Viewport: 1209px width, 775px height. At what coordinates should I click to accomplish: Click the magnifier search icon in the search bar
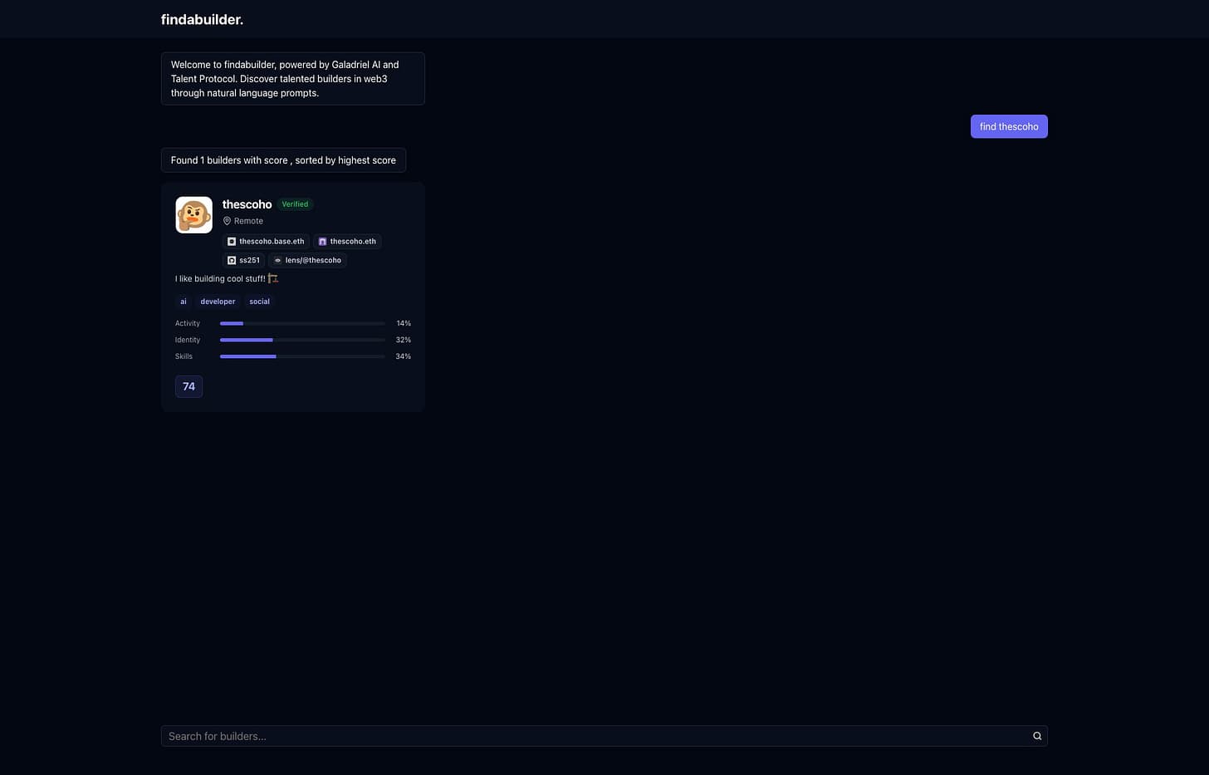[x=1036, y=736]
